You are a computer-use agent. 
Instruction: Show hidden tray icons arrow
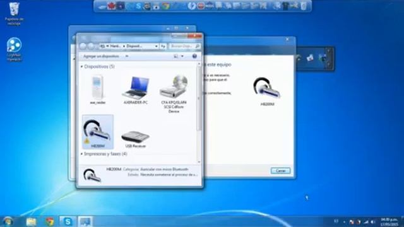344,221
